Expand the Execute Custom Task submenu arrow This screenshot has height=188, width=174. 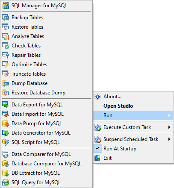(169, 127)
